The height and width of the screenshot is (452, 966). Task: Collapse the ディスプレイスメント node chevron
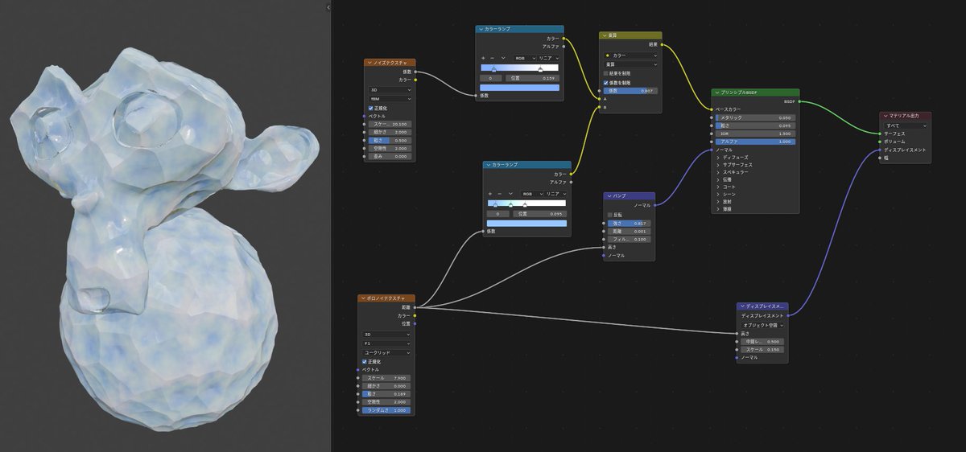click(x=742, y=306)
